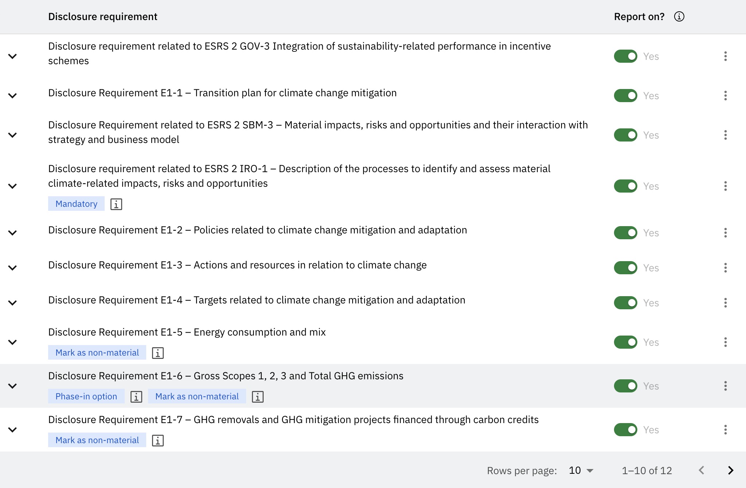Disable Report on for E1-4 Targets row
Image resolution: width=746 pixels, height=488 pixels.
pos(626,303)
